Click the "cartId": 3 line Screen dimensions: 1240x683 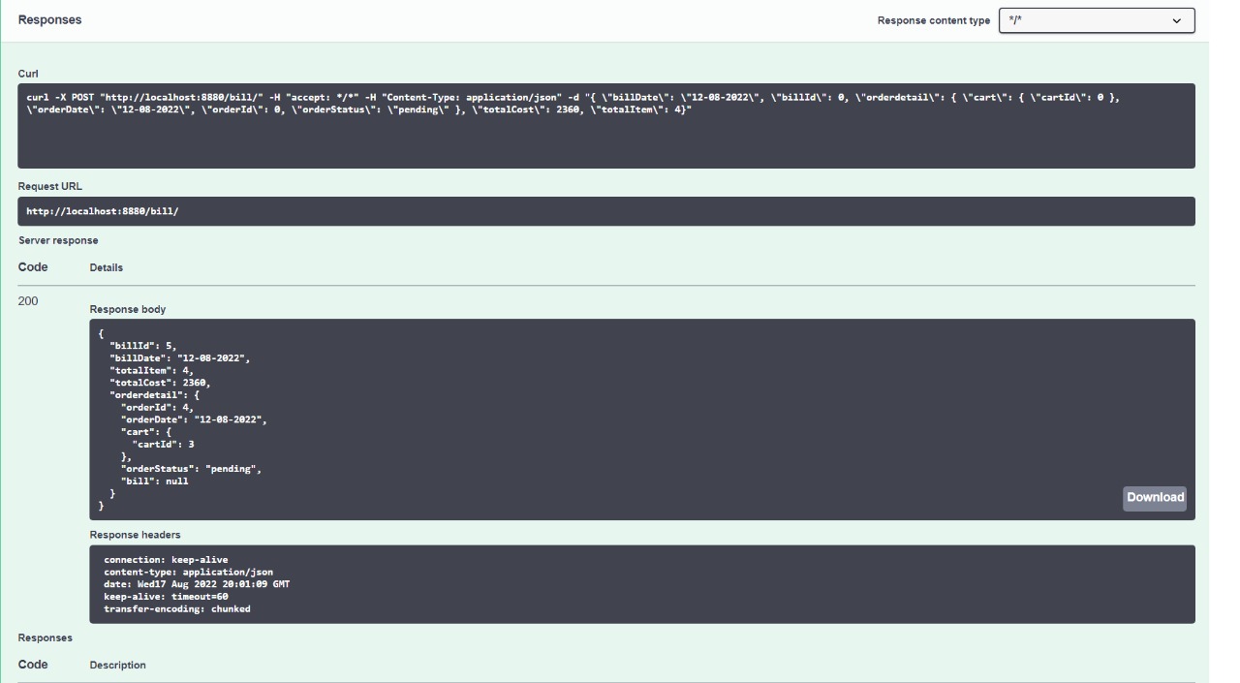(163, 444)
